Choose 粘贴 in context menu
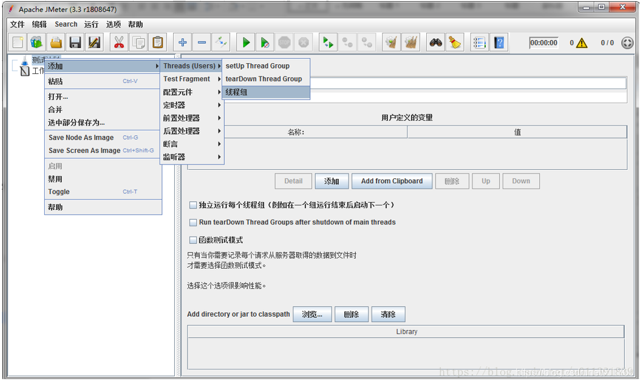 (x=103, y=81)
